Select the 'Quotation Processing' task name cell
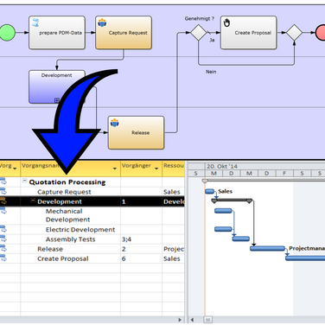 [x=70, y=182]
